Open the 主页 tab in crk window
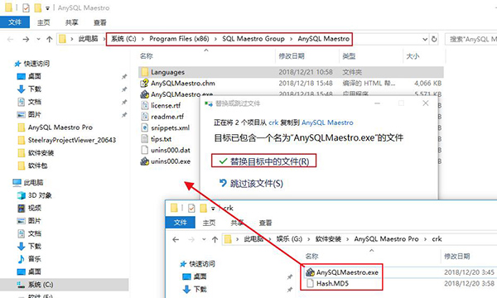Screen dimensions: 497x298 [x=209, y=223]
